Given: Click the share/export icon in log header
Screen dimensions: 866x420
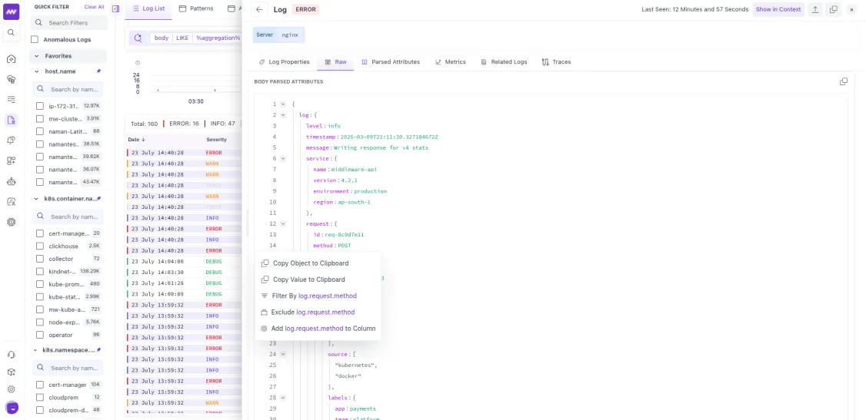Looking at the screenshot, I should coord(814,9).
